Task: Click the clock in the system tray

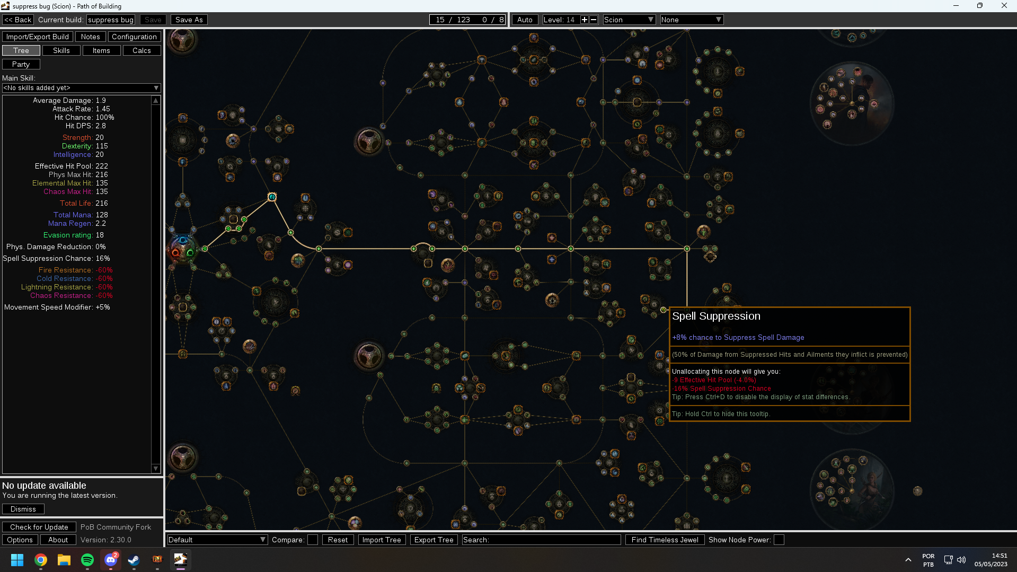Action: coord(991,560)
